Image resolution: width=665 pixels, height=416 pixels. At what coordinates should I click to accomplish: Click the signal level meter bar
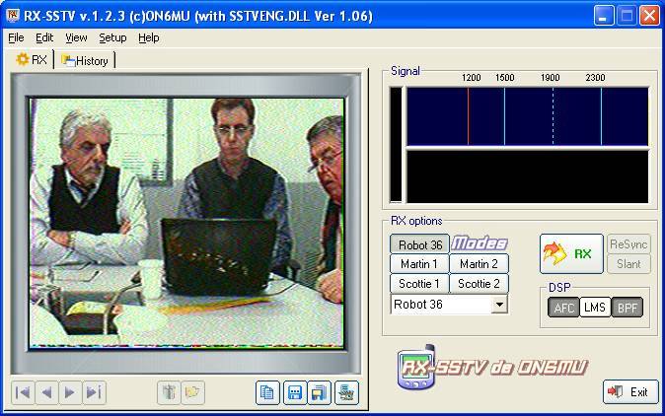point(396,145)
